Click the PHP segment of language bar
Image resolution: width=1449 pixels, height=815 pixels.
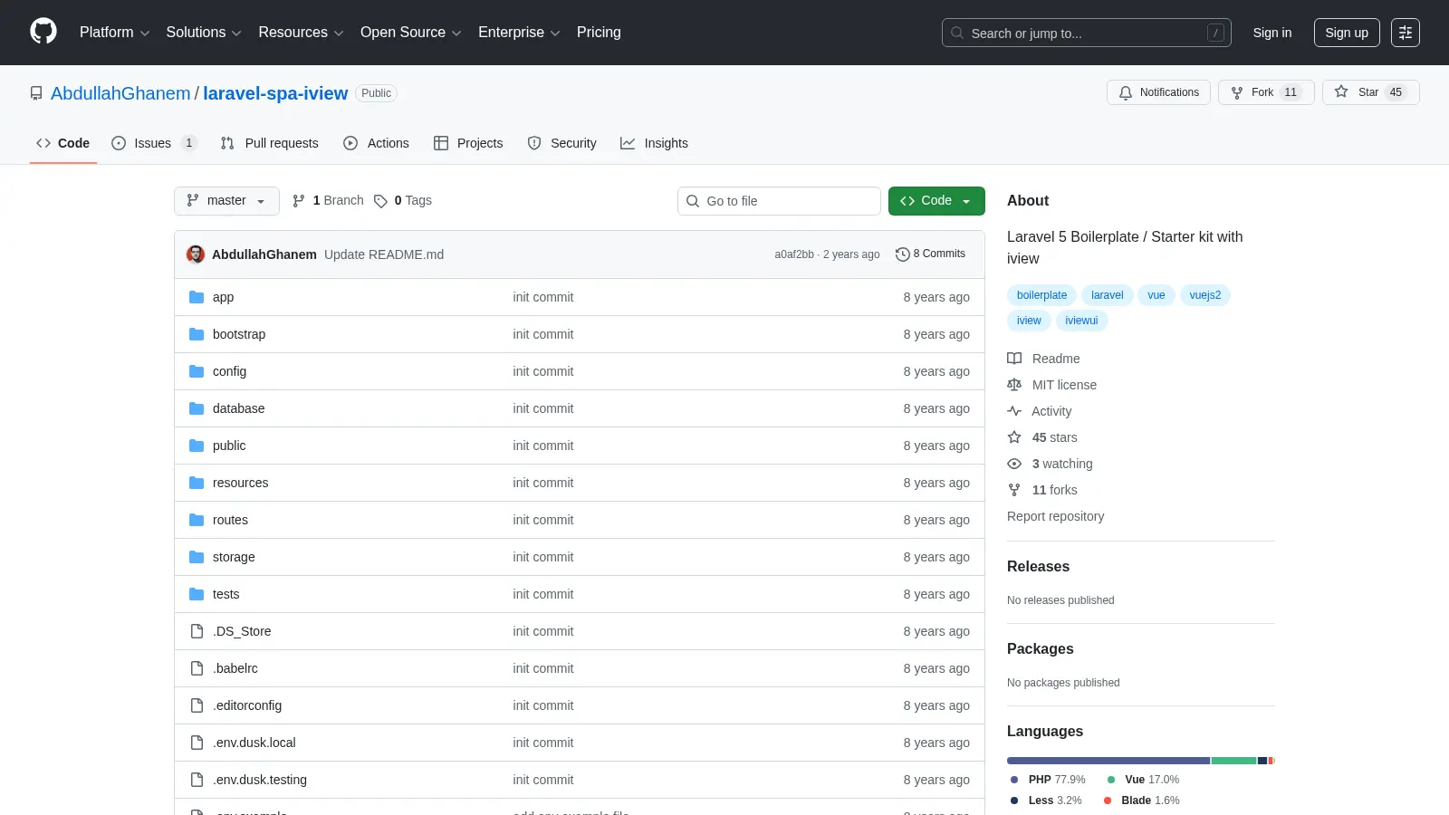tap(1108, 761)
